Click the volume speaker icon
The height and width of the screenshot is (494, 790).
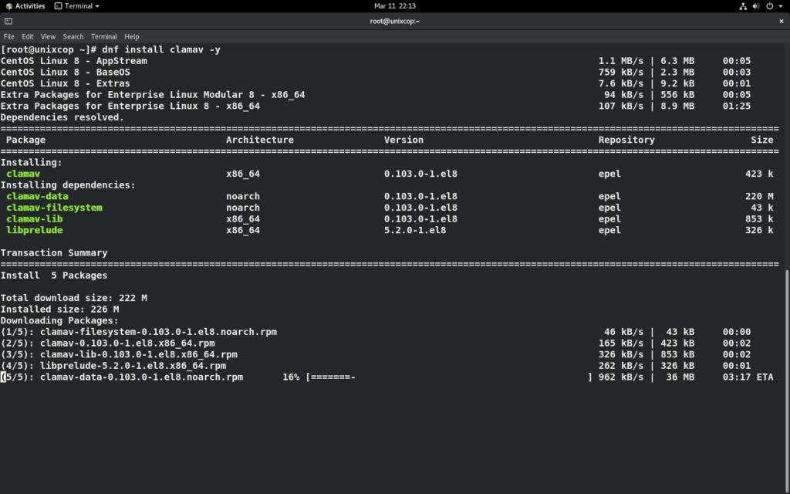pyautogui.click(x=756, y=6)
